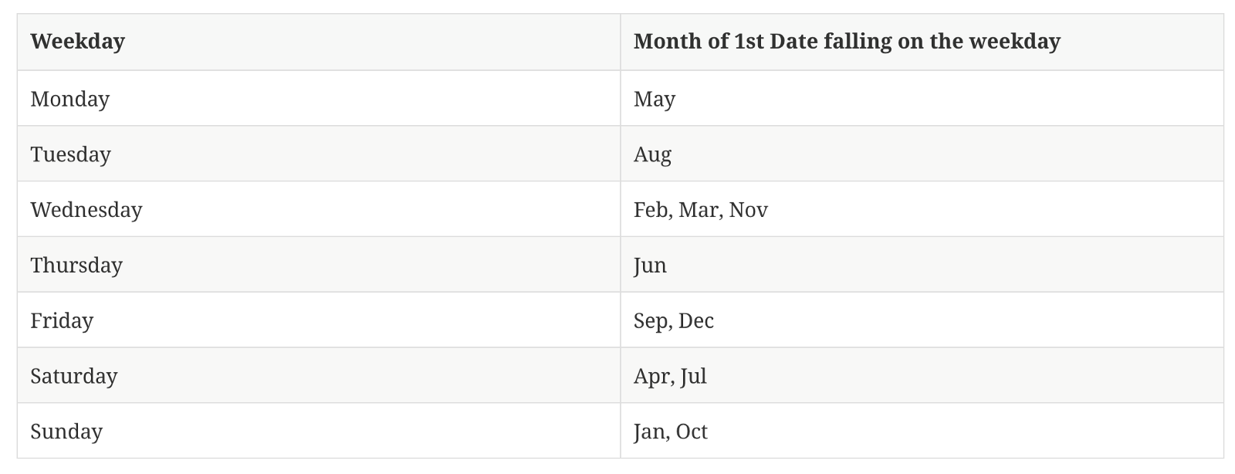This screenshot has height=474, width=1235.
Task: Click the word Oct in Sunday's row
Action: 692,432
